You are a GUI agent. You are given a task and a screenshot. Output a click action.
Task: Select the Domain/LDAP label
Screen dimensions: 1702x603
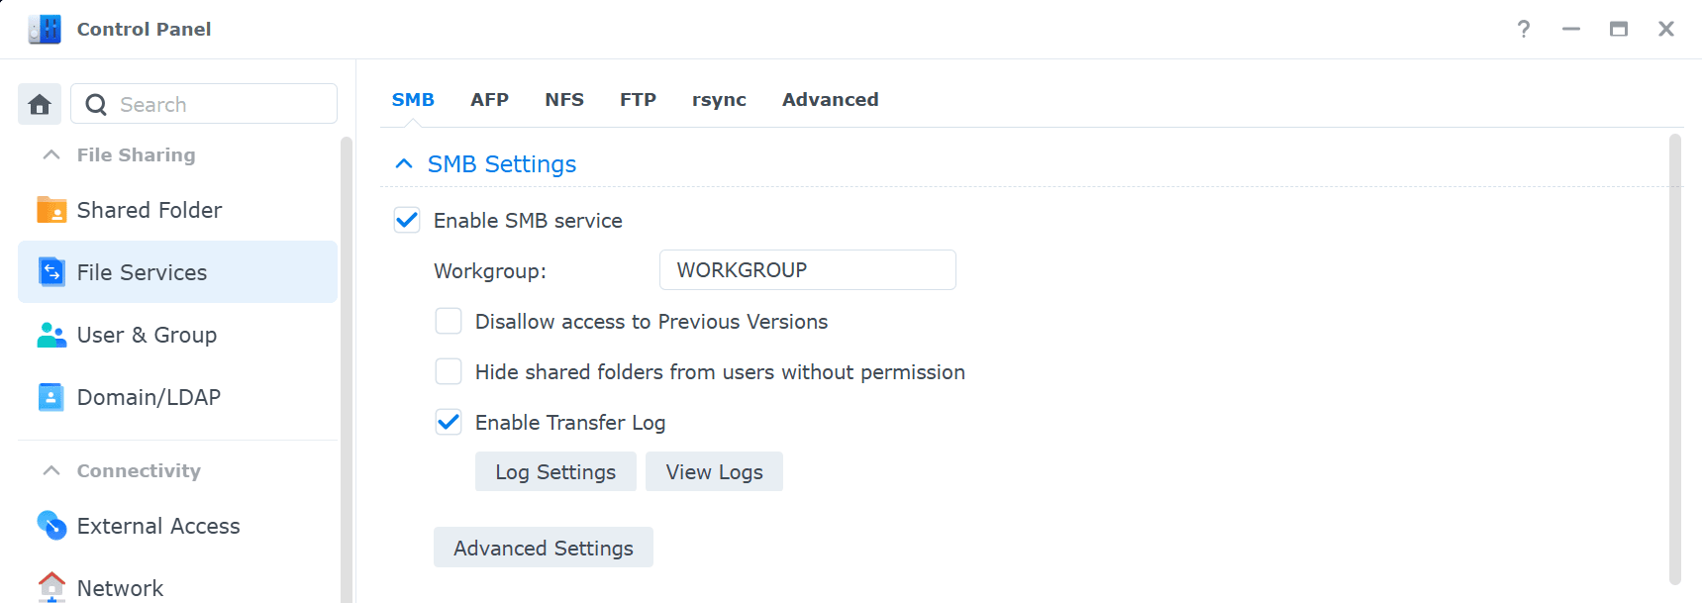point(149,397)
